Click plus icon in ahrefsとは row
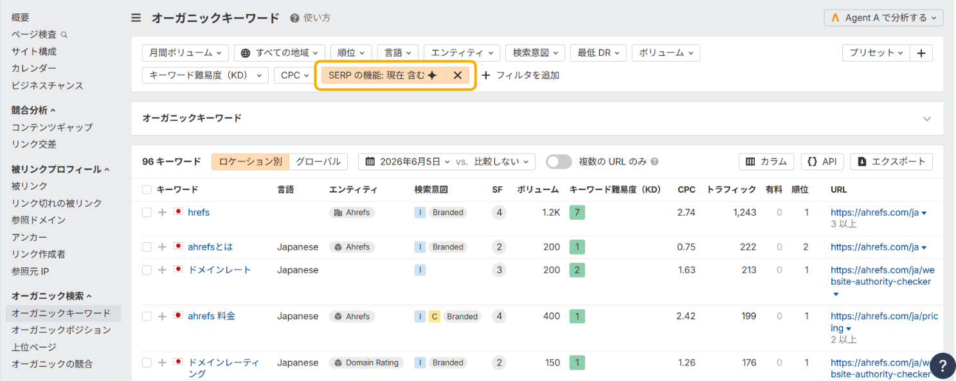956x381 pixels. (162, 247)
